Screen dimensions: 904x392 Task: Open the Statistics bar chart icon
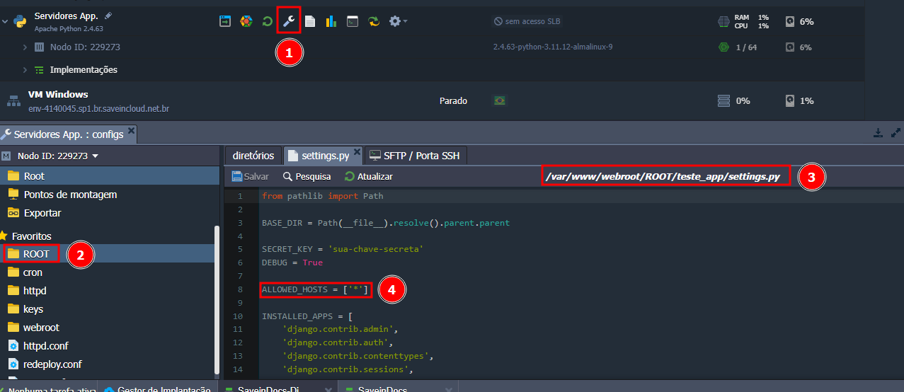pyautogui.click(x=331, y=21)
